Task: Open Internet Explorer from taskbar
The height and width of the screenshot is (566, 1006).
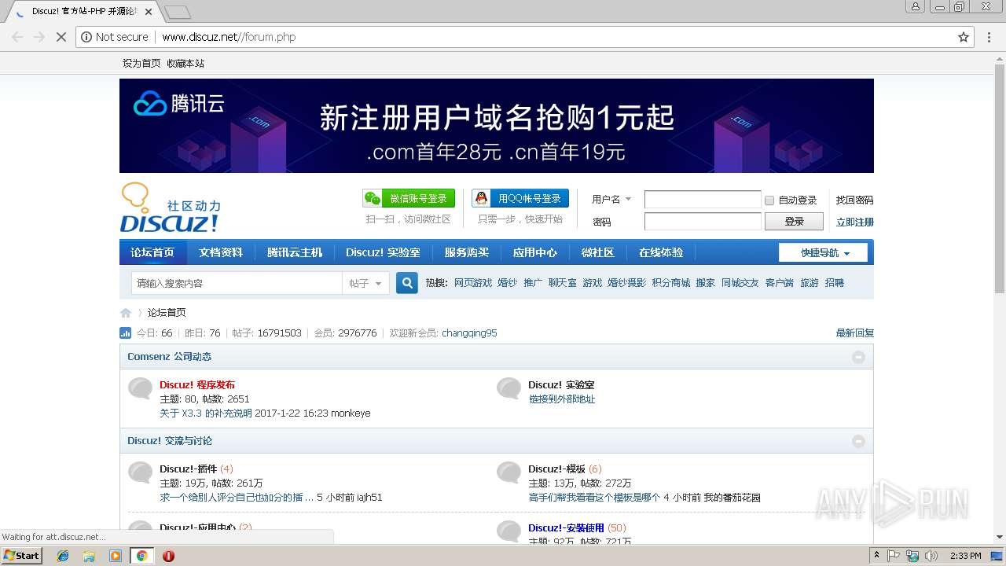Action: point(63,556)
